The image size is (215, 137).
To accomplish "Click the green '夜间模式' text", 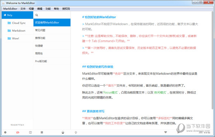I will pyautogui.click(x=160, y=93).
